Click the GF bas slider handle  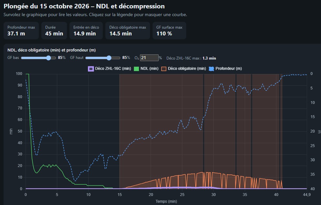click(x=48, y=58)
